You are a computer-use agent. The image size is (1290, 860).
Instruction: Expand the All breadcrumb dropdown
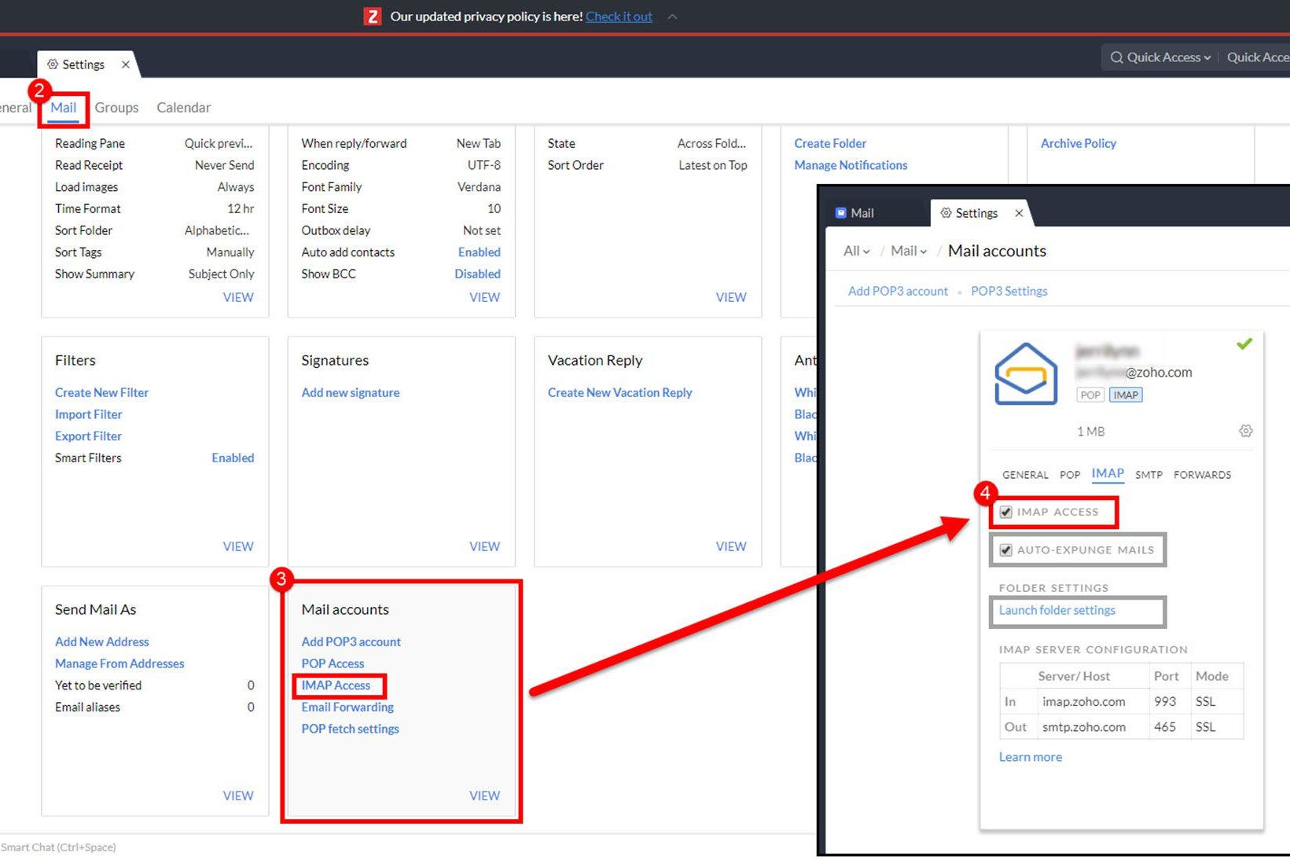pos(856,251)
